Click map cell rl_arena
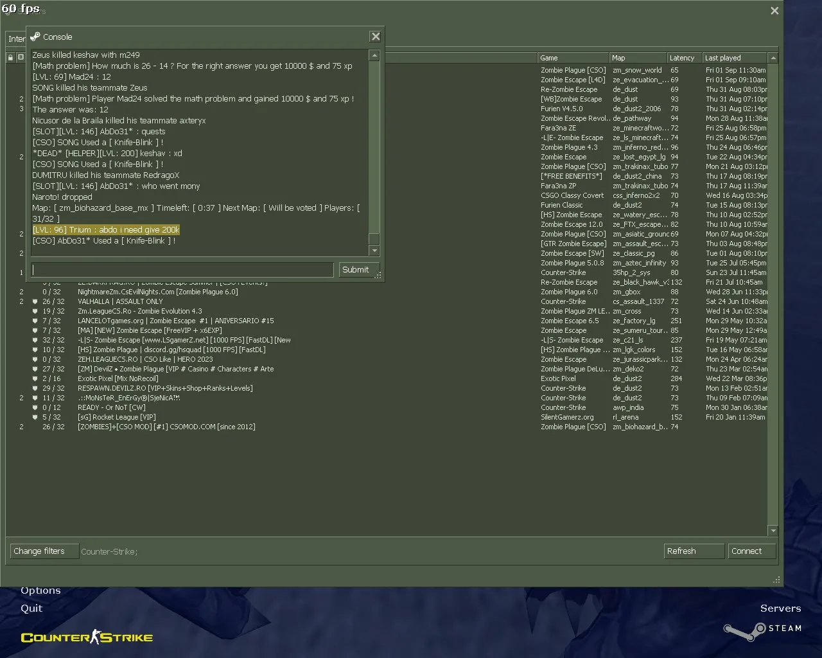Screen dimensions: 822x658 pyautogui.click(x=625, y=417)
